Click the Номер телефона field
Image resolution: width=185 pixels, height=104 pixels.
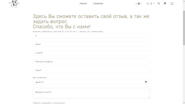(91, 62)
